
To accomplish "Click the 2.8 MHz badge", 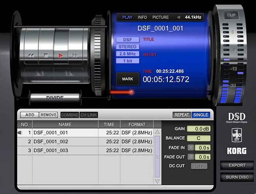I will (128, 54).
